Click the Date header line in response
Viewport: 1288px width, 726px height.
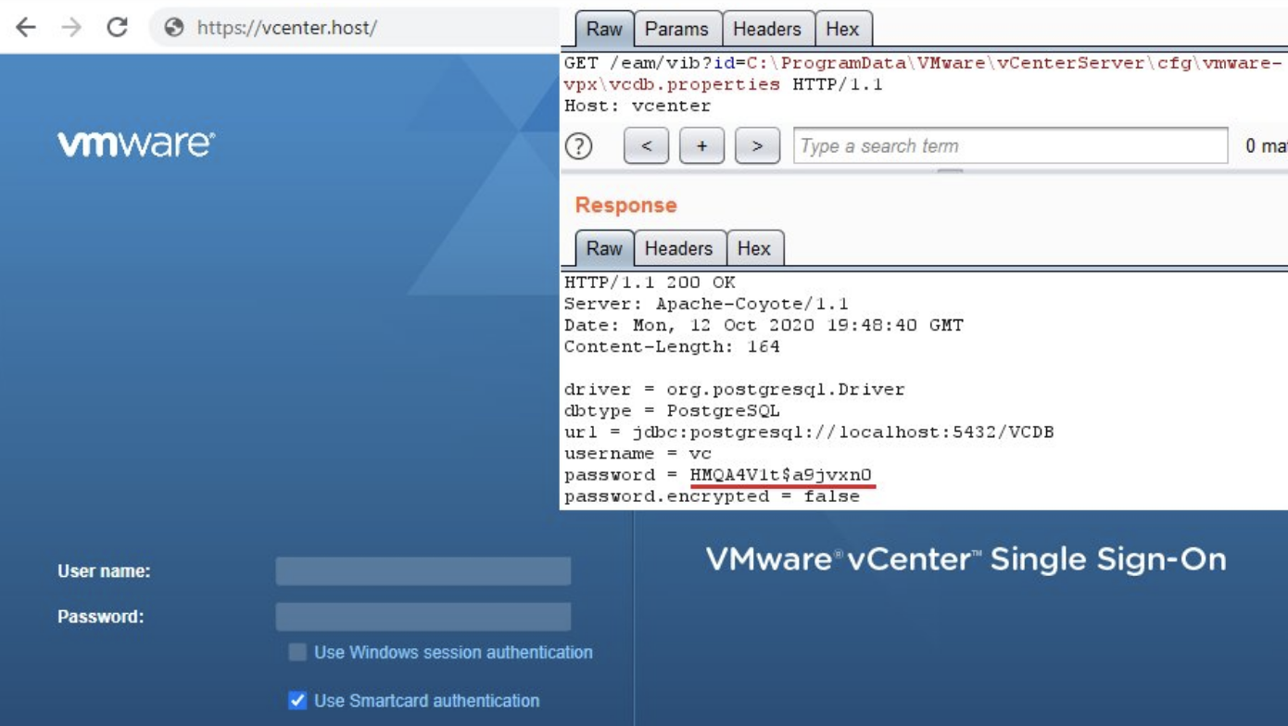pos(764,325)
